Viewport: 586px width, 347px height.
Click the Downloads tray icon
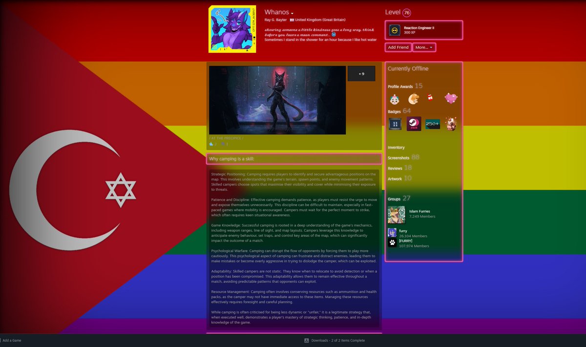pos(307,340)
